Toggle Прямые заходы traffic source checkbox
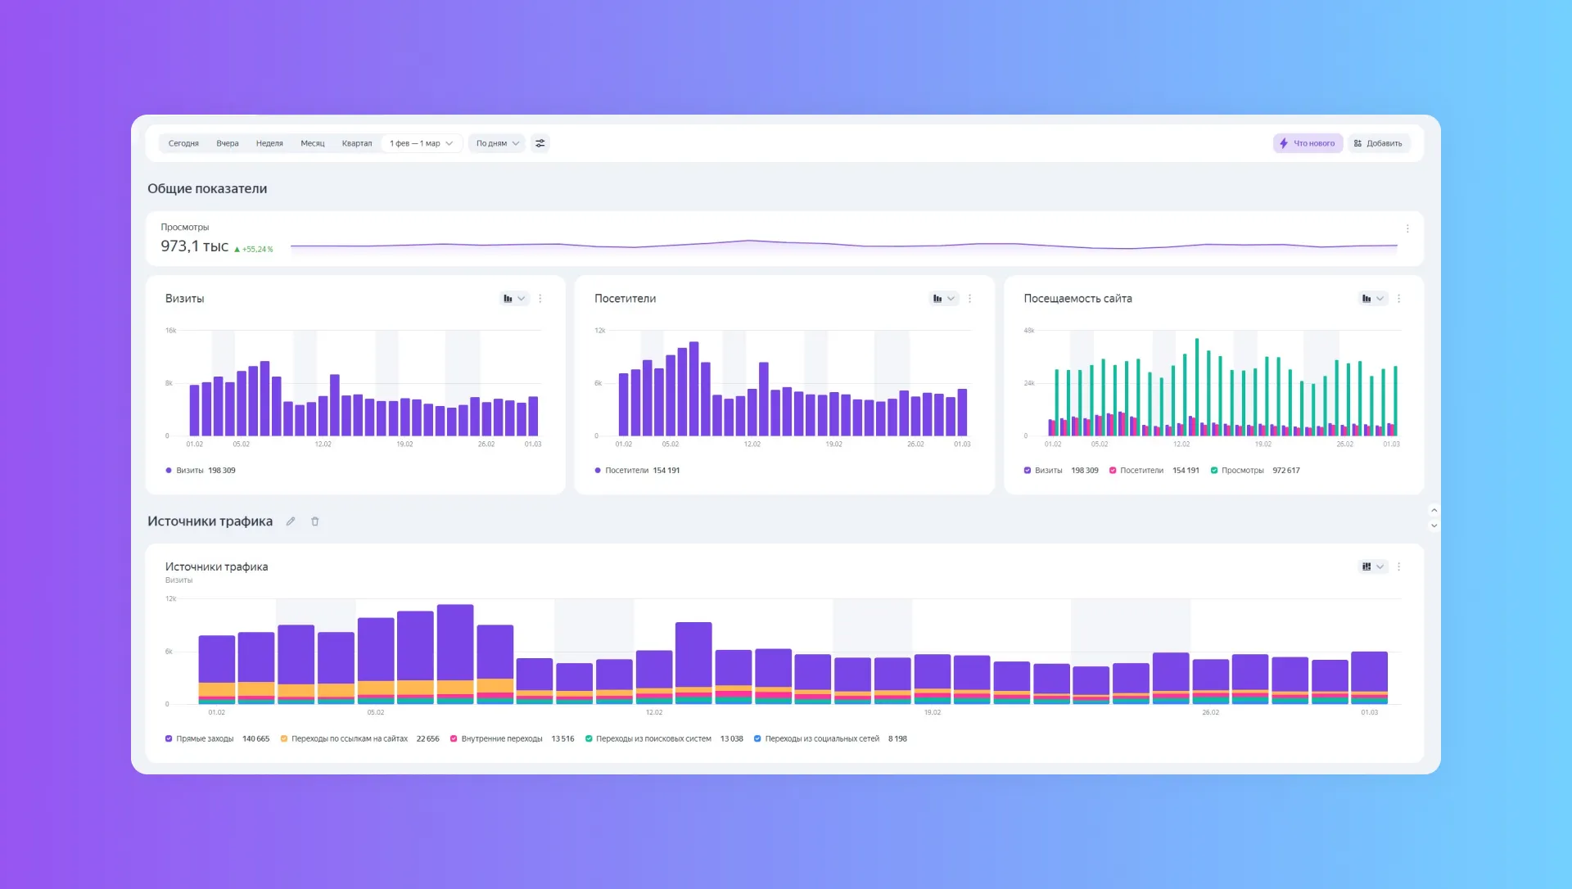The height and width of the screenshot is (889, 1572). click(169, 738)
